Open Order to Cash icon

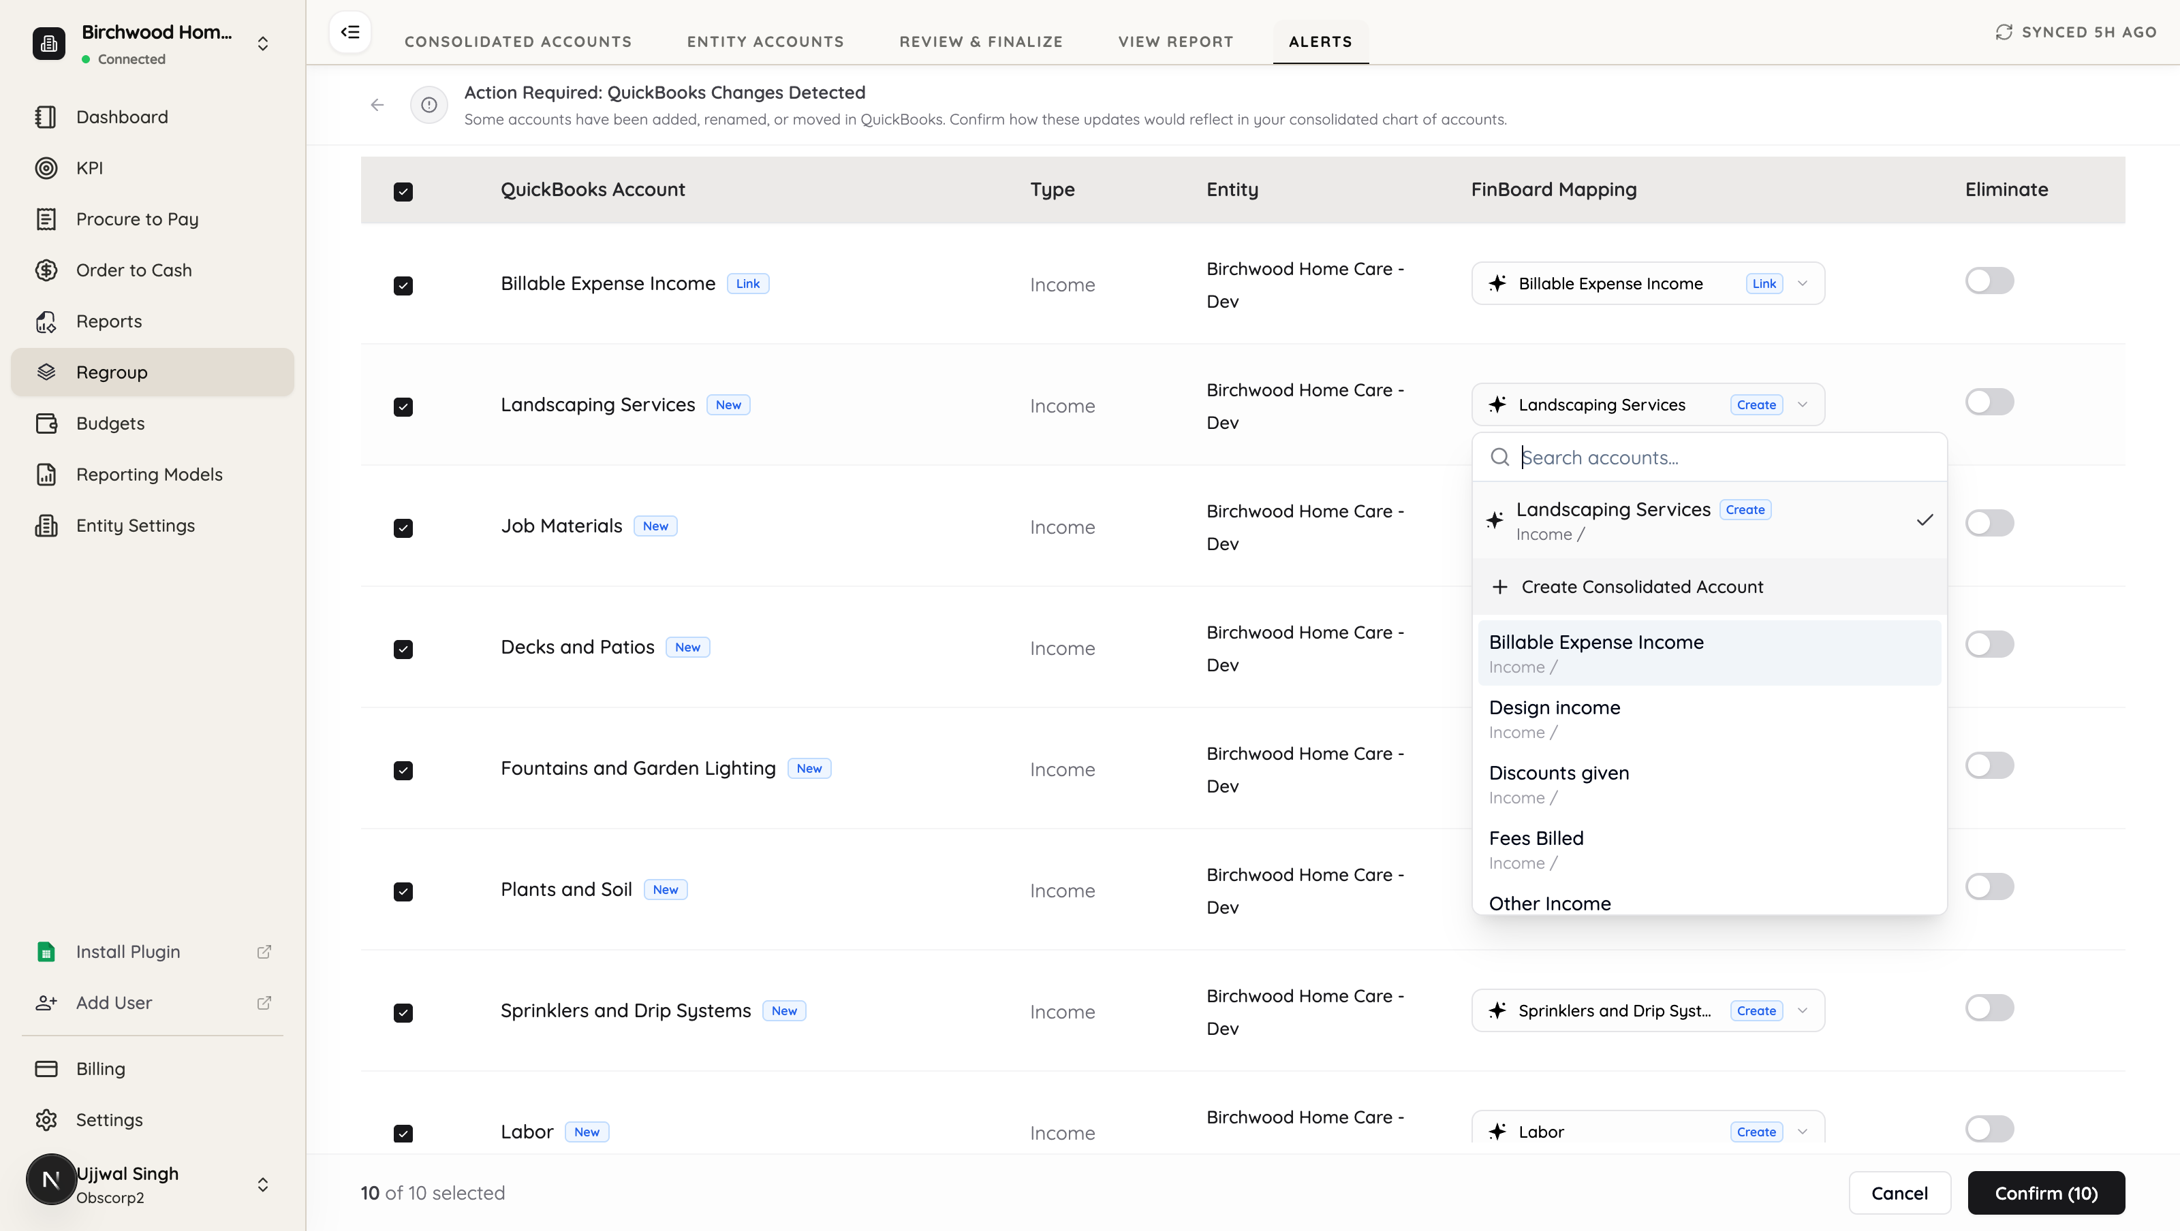click(46, 270)
